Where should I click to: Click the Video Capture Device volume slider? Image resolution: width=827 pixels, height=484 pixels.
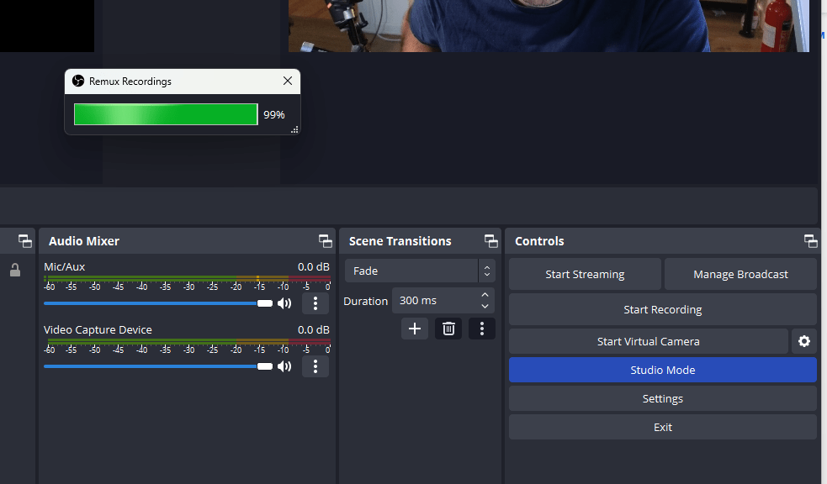click(158, 366)
